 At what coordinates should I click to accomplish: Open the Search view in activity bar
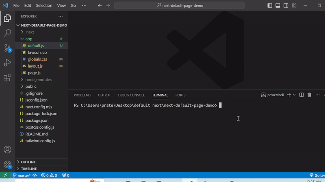tap(7, 33)
